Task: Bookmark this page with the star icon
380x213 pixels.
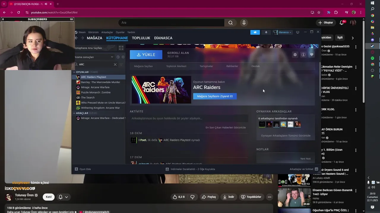Action: click(319, 12)
